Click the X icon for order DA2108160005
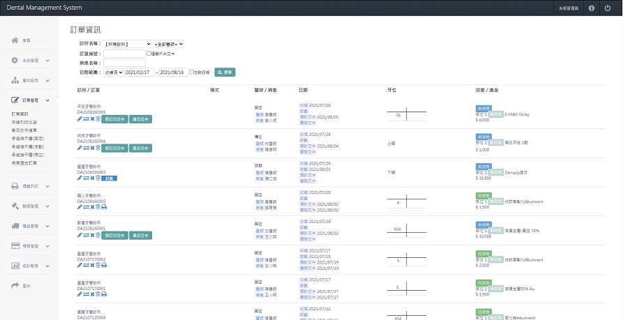The image size is (623, 320). click(x=92, y=119)
